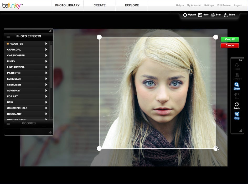
Task: Expand the Cartoonizer effects category
Action: pyautogui.click(x=27, y=55)
